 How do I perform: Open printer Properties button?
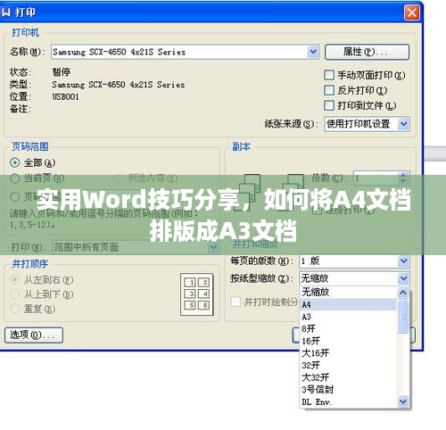pyautogui.click(x=367, y=52)
